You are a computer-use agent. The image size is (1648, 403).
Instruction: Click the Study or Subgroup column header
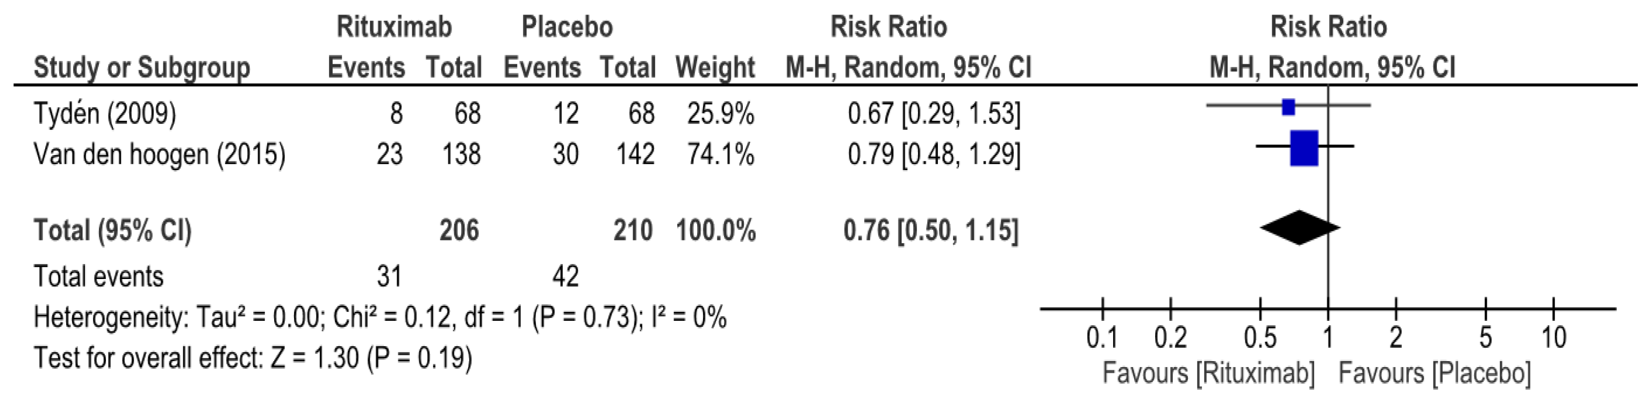pyautogui.click(x=141, y=68)
